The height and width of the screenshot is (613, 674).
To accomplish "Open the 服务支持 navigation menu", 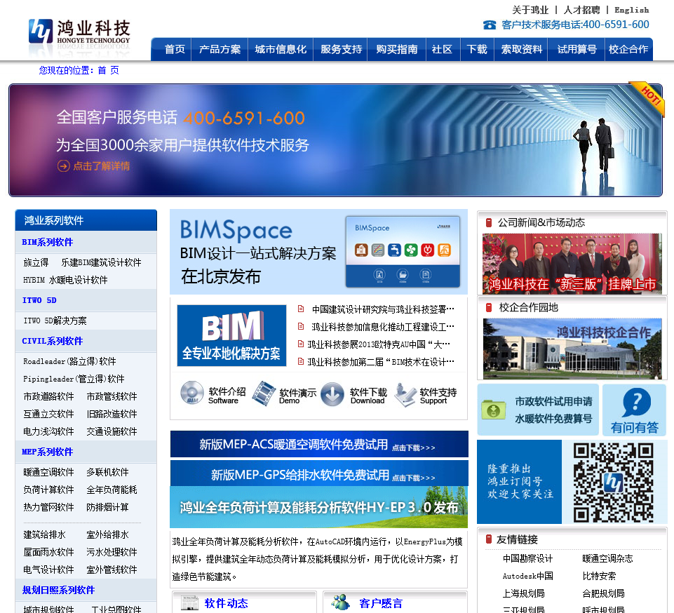I will tap(342, 49).
